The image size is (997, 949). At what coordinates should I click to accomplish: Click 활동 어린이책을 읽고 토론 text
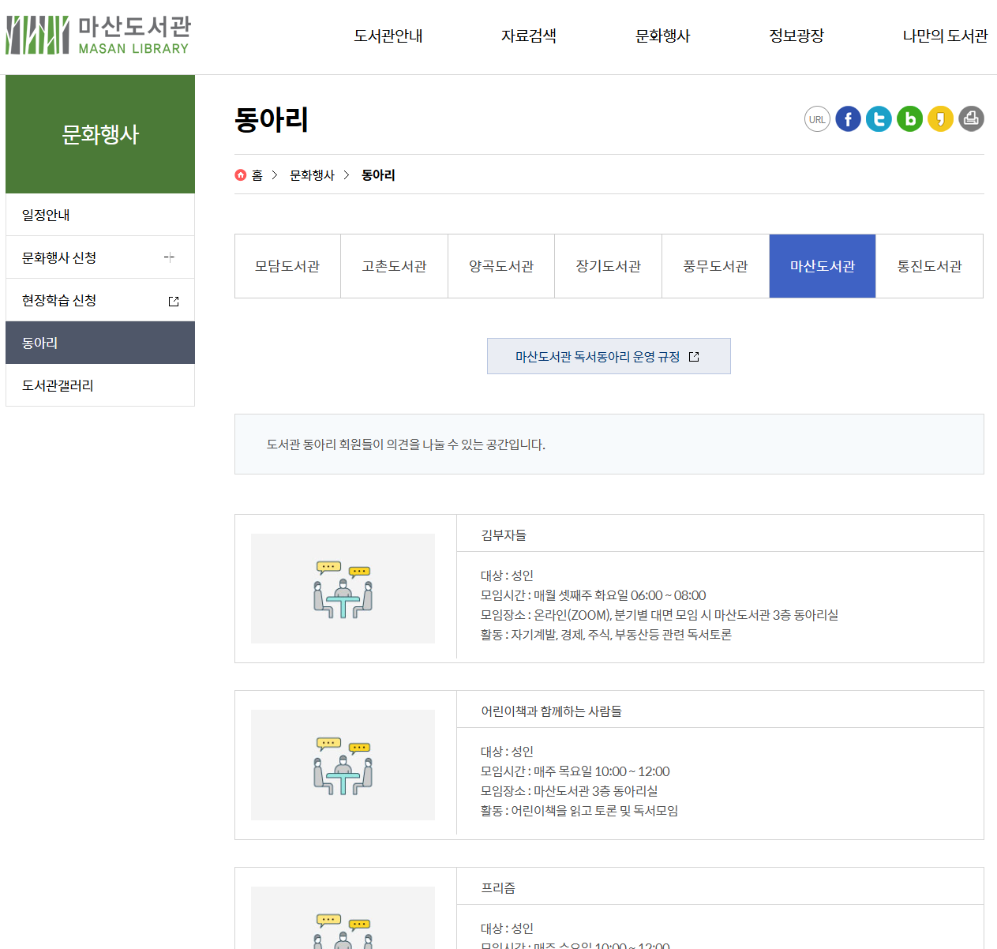579,811
